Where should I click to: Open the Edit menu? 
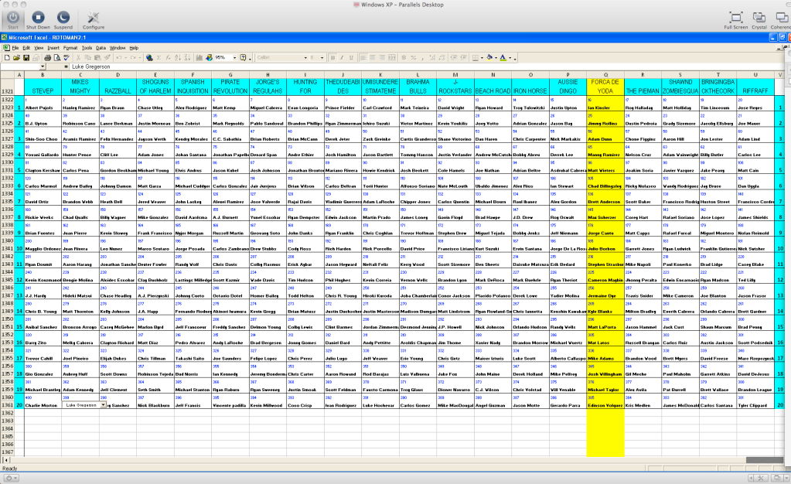(x=26, y=48)
